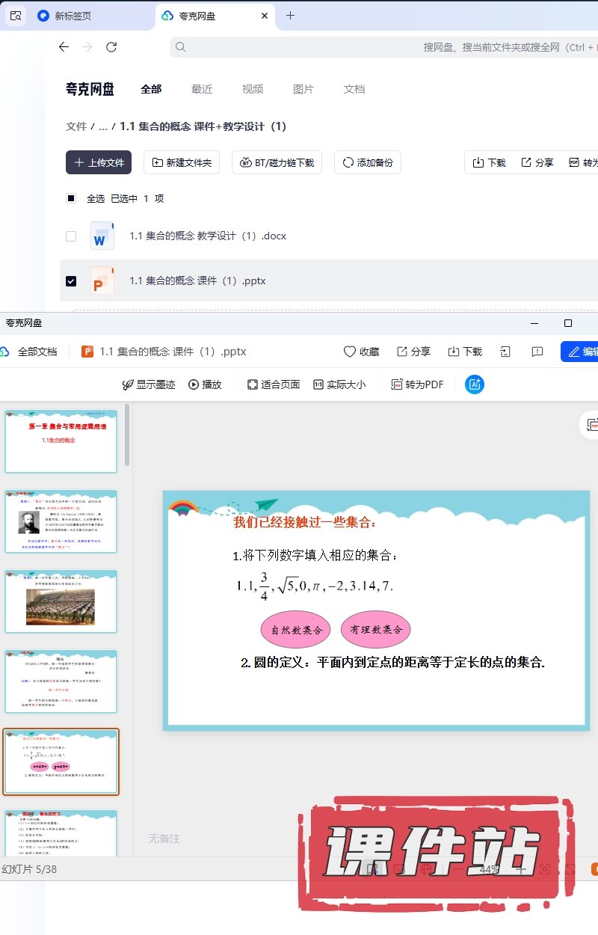Viewport: 598px width, 935px height.
Task: Select the first slide thumbnail
Action: 61,441
